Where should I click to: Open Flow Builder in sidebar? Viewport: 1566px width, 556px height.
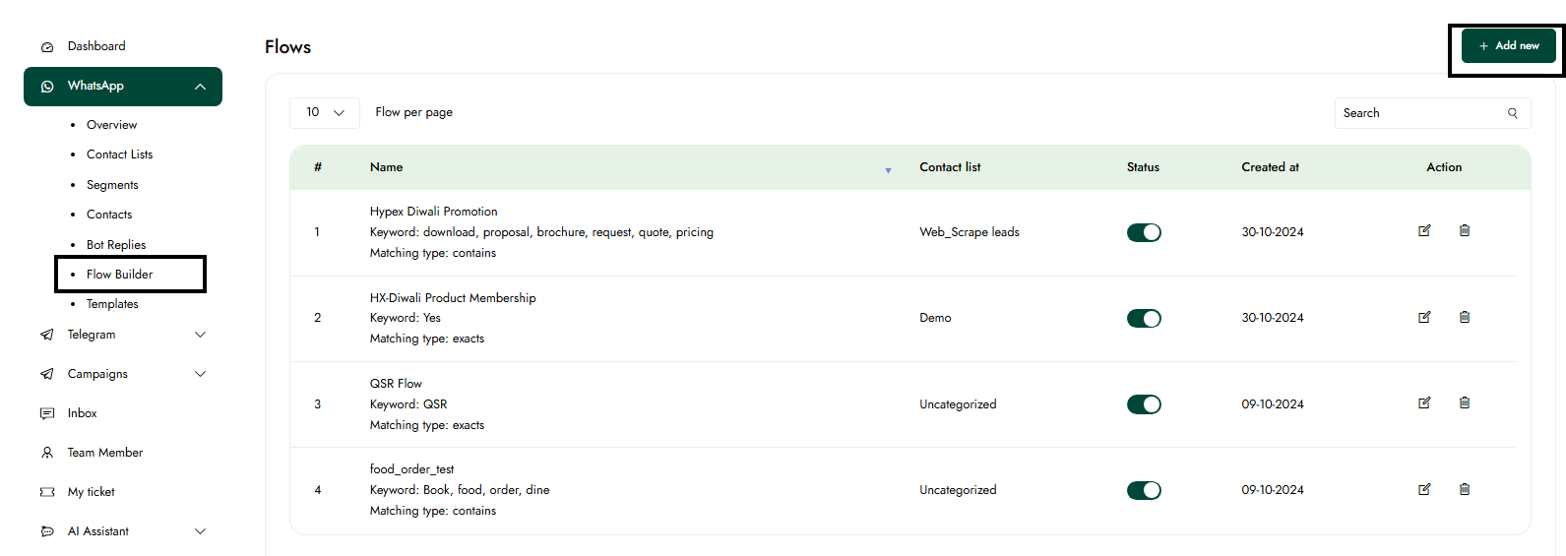[120, 275]
